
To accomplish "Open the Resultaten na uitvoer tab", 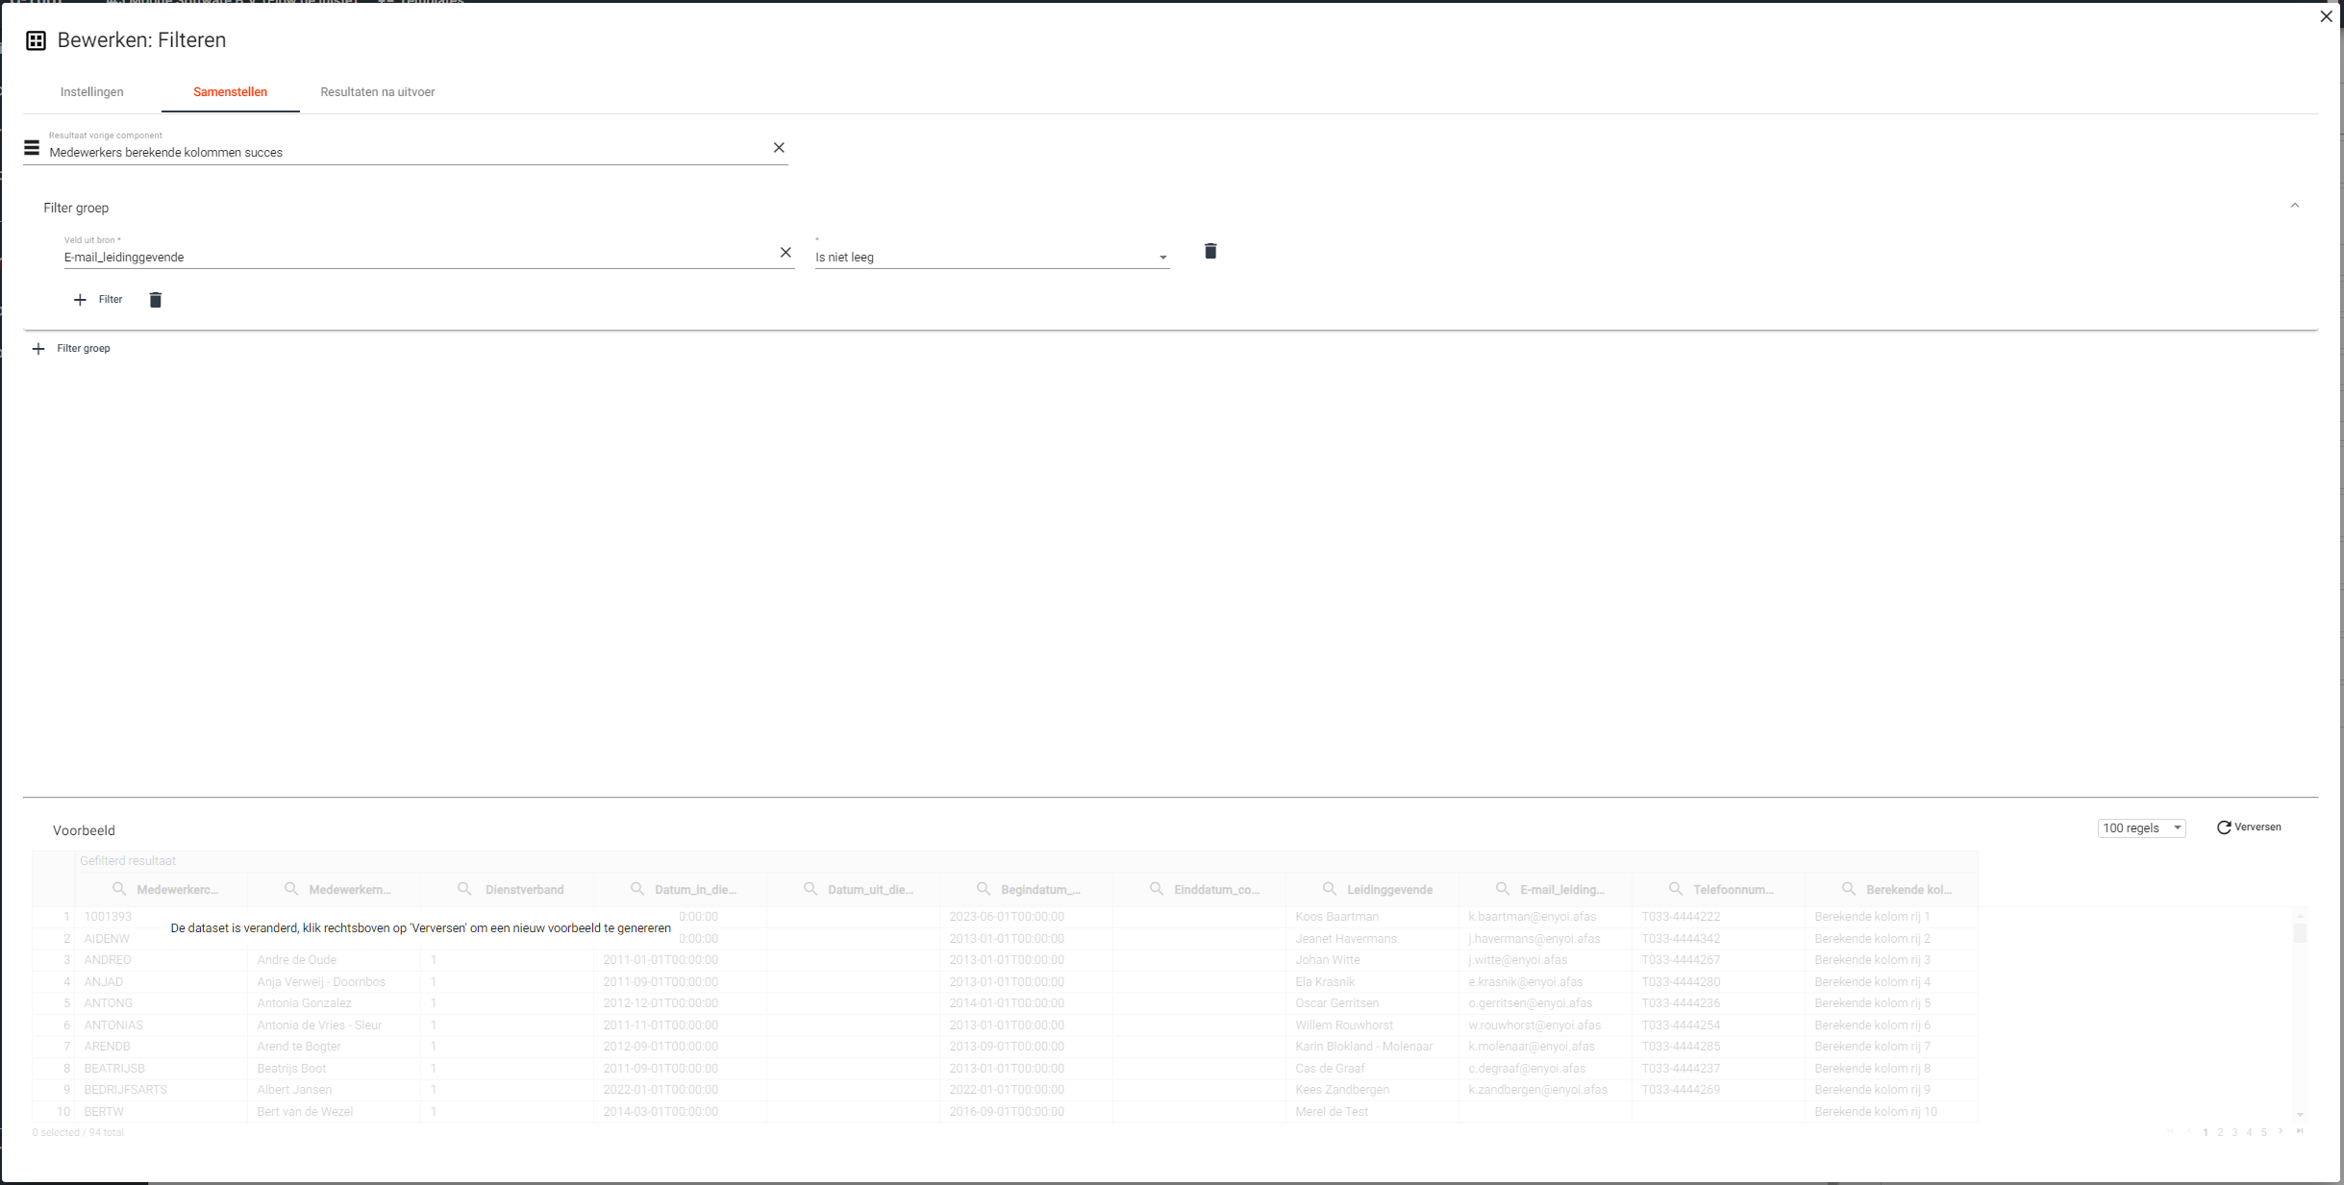I will pos(377,92).
